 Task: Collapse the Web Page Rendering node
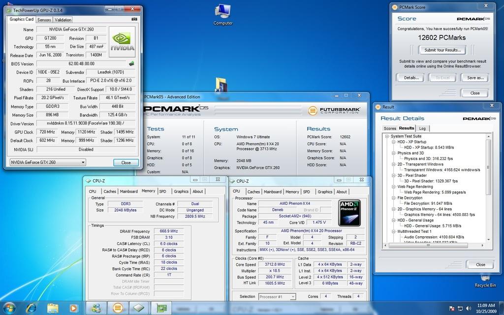pos(393,187)
